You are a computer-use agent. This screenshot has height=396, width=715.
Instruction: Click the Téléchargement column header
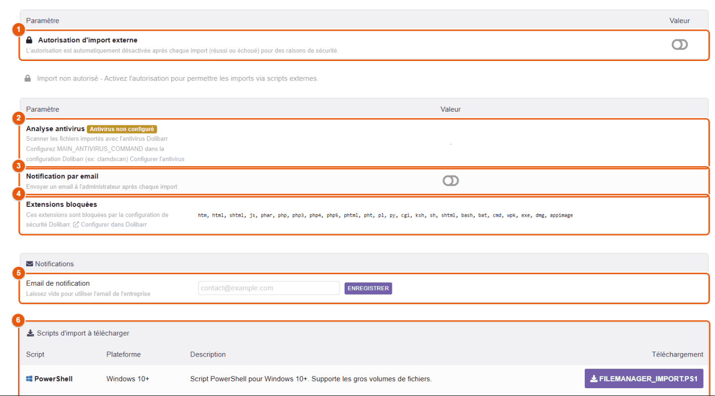click(x=677, y=354)
